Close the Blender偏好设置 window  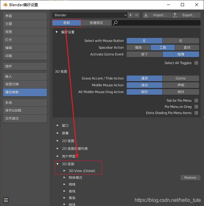point(197,5)
